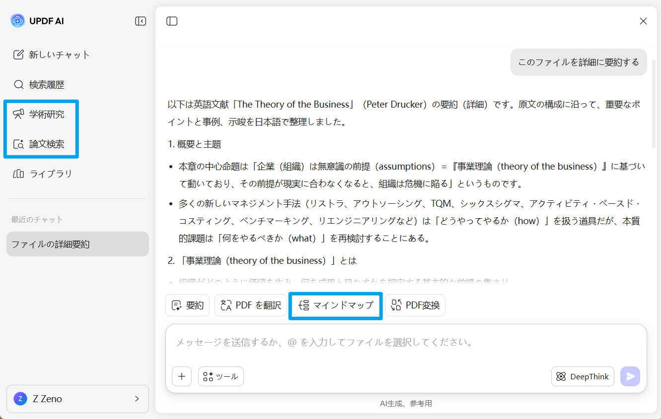Click the user message このファイルを詳細に要約する
661x419 pixels.
coord(579,62)
